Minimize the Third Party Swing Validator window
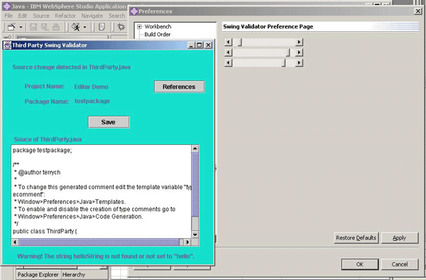The height and width of the screenshot is (280, 426). 192,45
